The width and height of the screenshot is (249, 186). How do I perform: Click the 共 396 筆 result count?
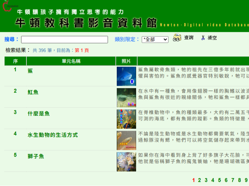tap(42, 50)
